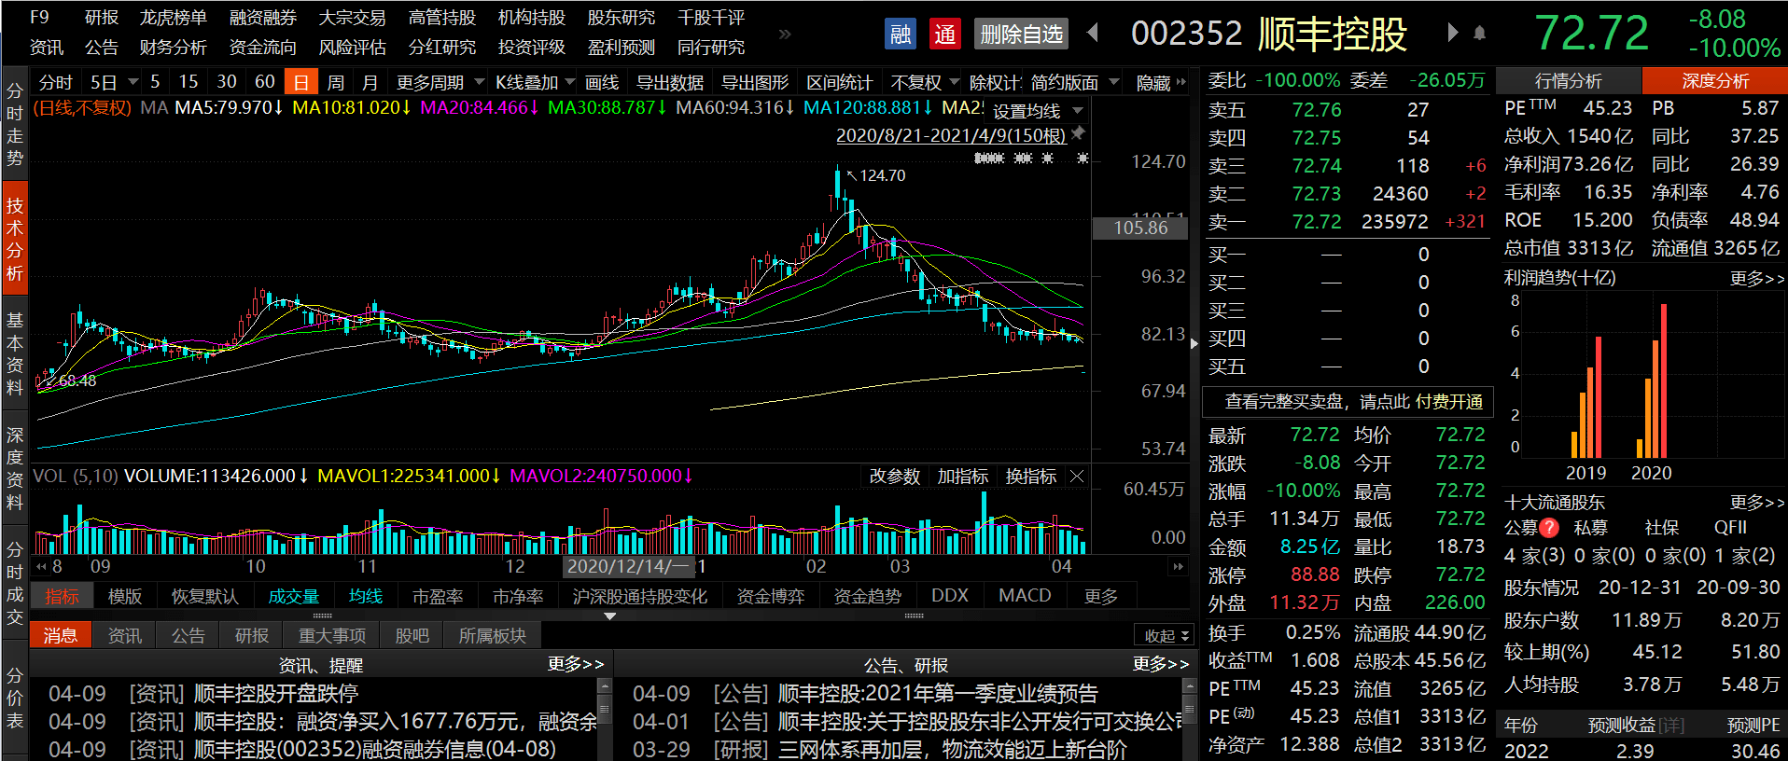Open the 更多周期 dropdown
This screenshot has width=1788, height=761.
(480, 82)
